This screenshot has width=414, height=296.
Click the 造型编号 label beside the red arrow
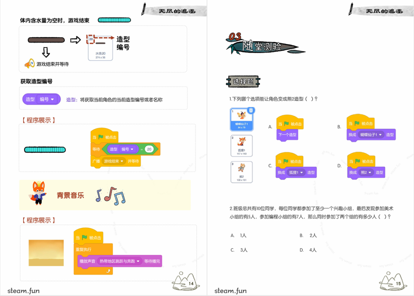[x=123, y=43]
